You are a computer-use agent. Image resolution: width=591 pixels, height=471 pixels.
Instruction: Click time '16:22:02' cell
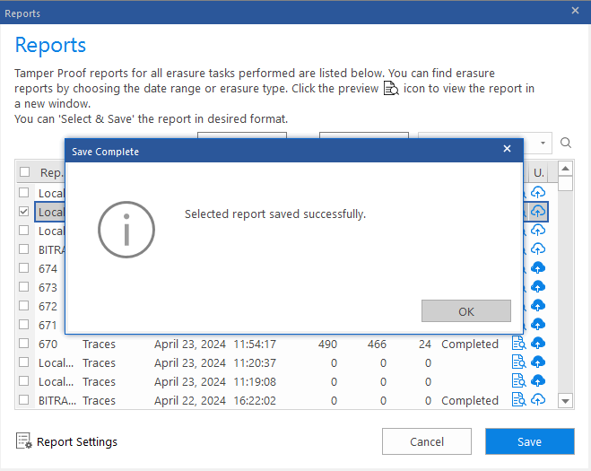click(255, 400)
